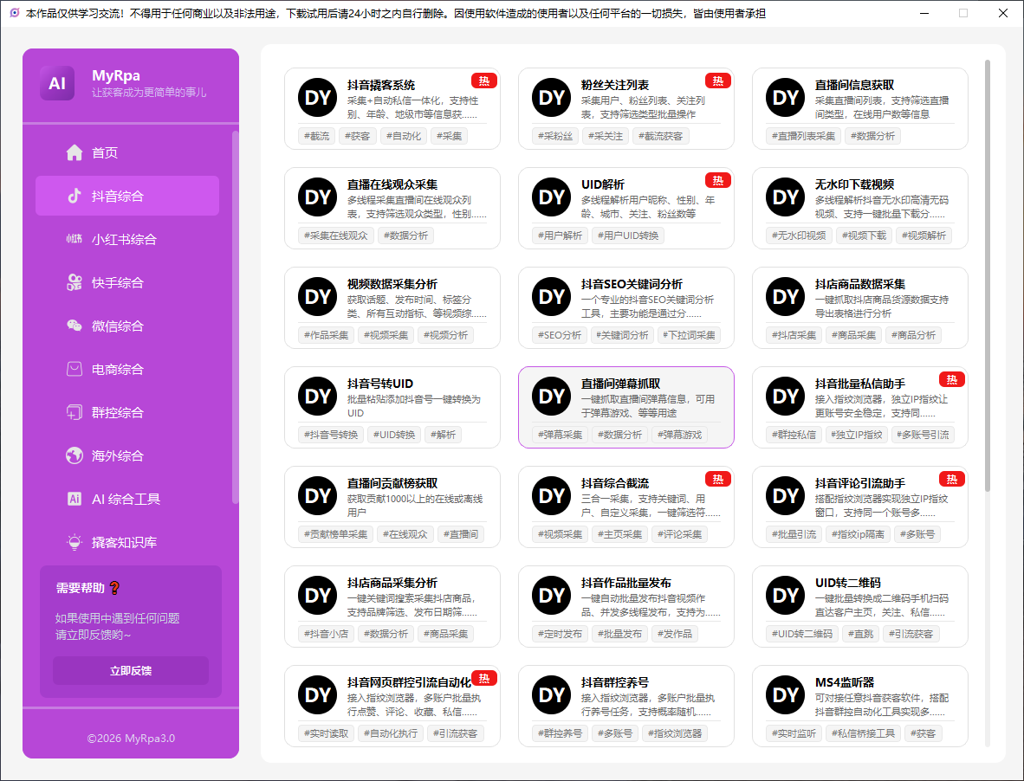Click the home icon beside 首页
Viewport: 1024px width, 781px height.
pyautogui.click(x=75, y=152)
